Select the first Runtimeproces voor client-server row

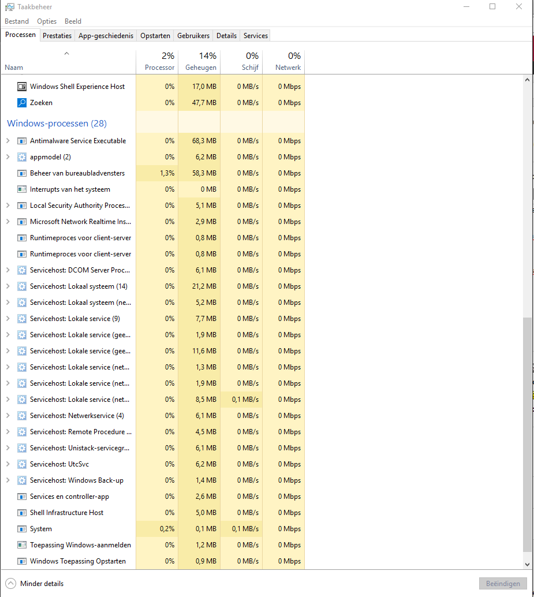click(152, 238)
